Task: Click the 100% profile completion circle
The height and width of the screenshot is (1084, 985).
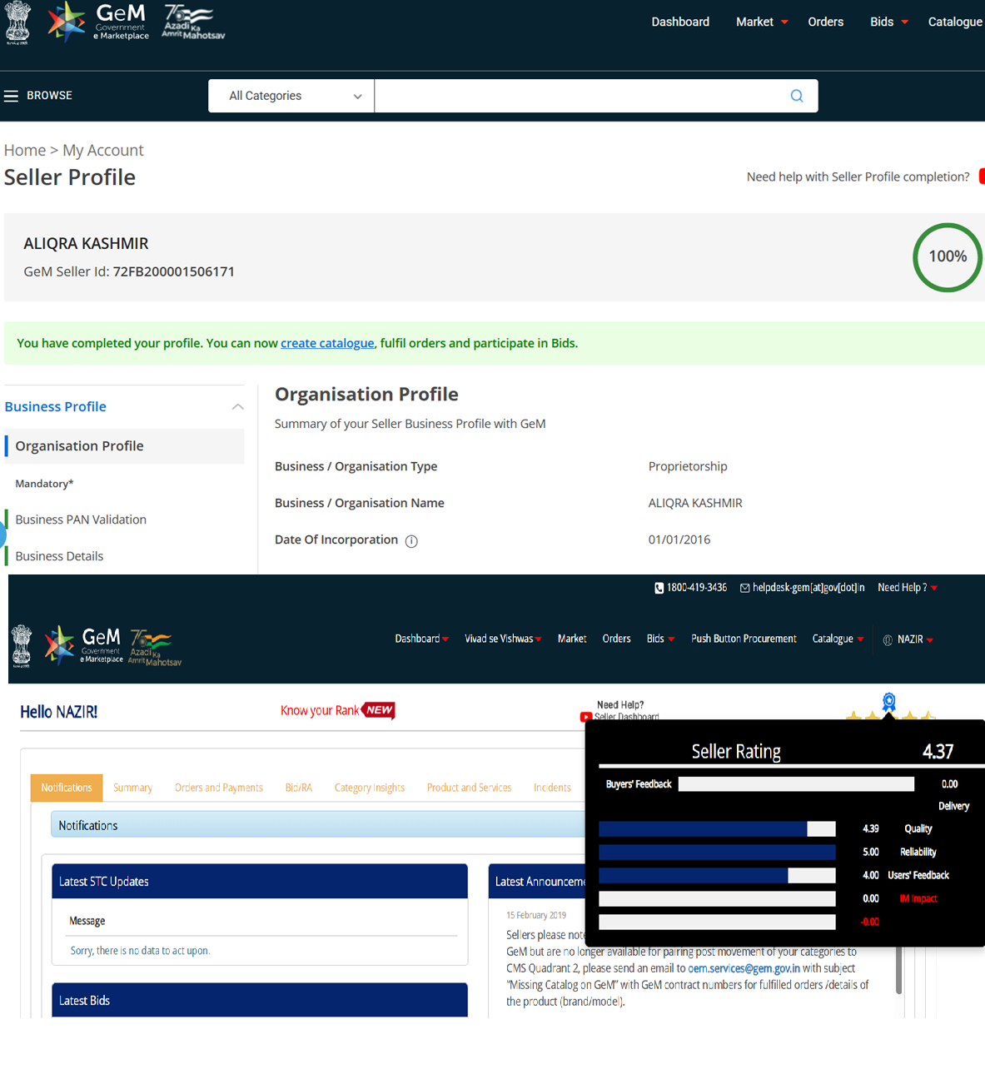Action: pos(948,257)
